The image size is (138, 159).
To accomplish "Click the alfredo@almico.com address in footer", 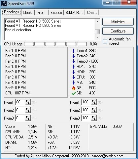I will tap(107, 156).
